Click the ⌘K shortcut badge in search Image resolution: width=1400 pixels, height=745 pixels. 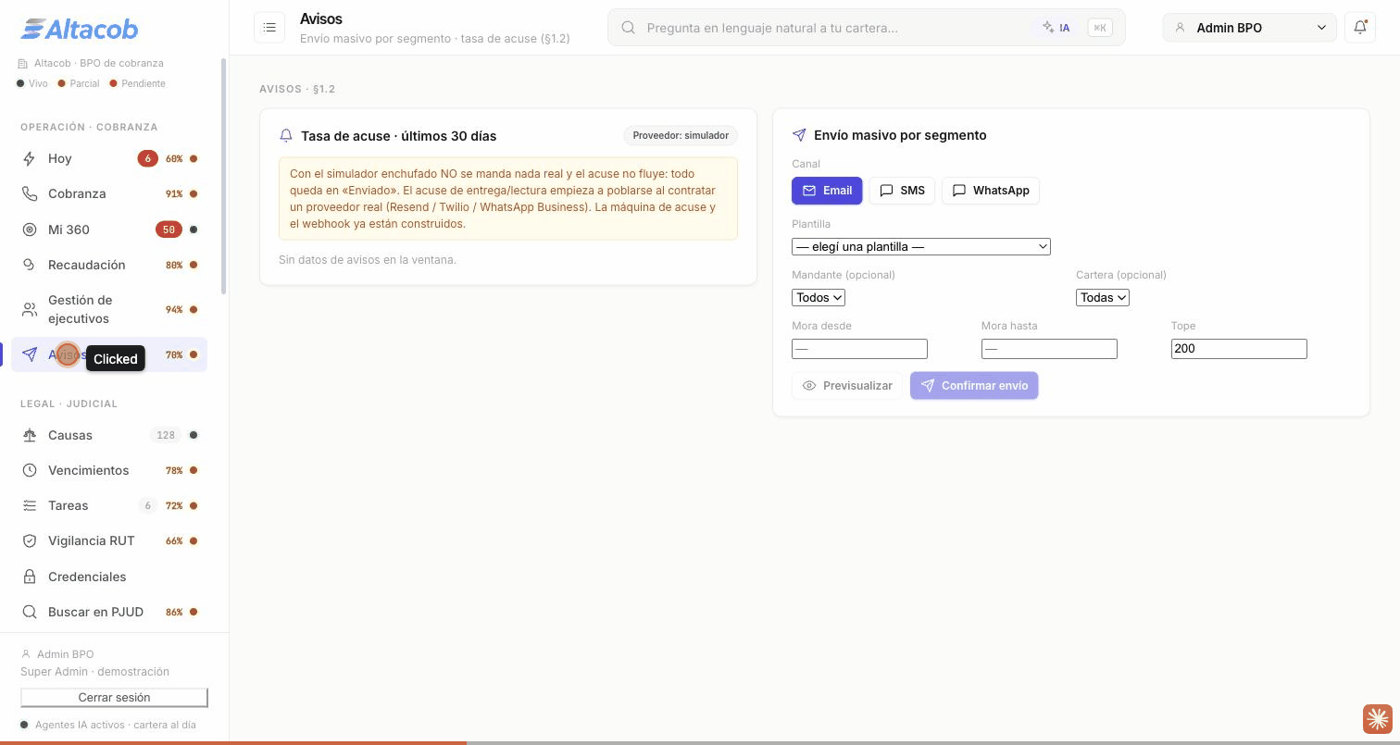tap(1100, 28)
